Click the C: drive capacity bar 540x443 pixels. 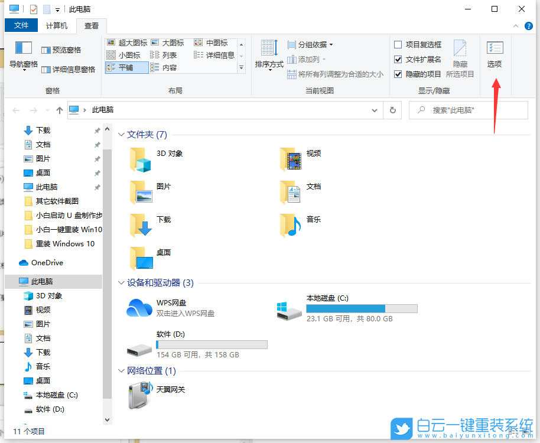(x=362, y=308)
